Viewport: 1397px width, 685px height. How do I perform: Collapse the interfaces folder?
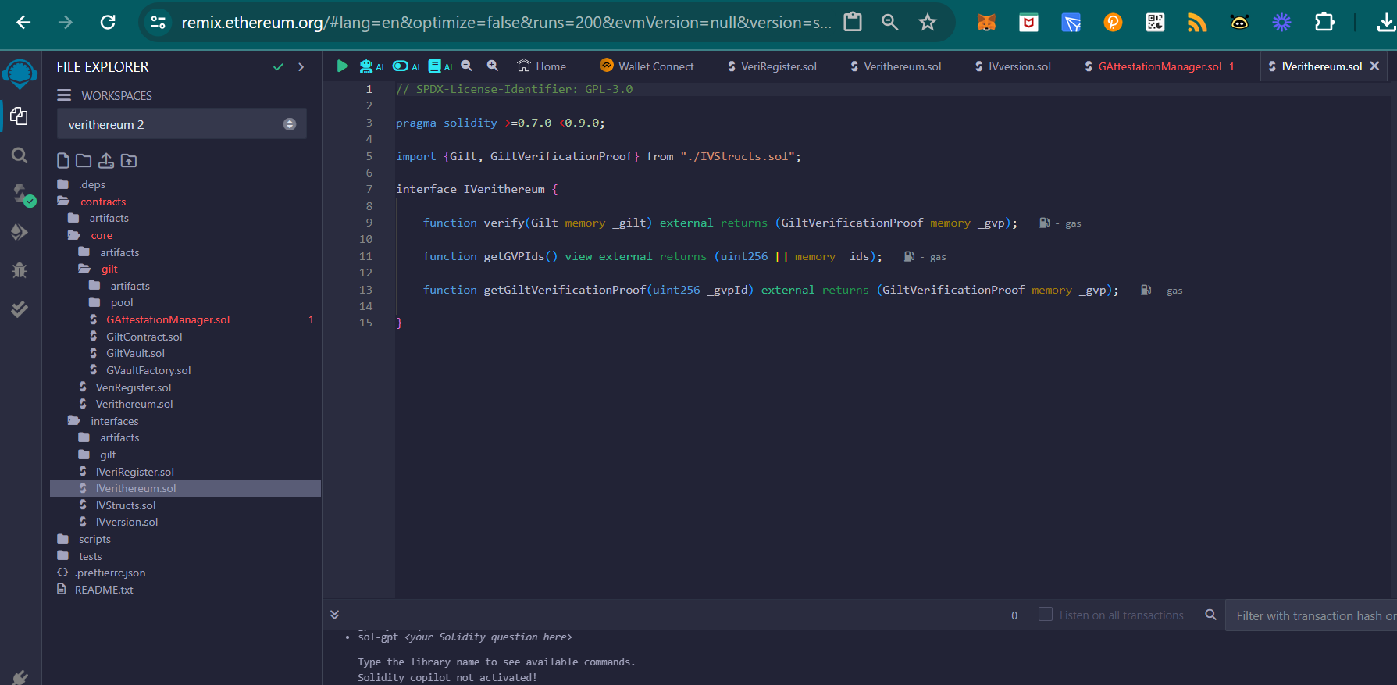tap(114, 421)
